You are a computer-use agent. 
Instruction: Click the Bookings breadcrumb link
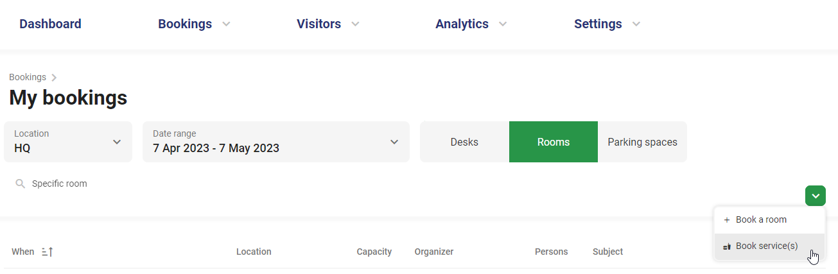(x=28, y=78)
